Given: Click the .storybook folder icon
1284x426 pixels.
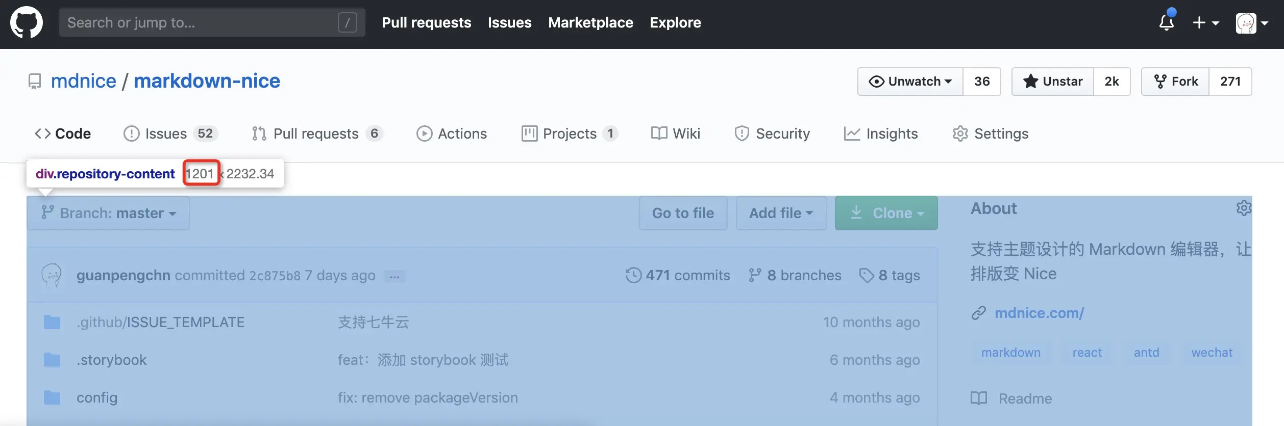Looking at the screenshot, I should click(52, 360).
